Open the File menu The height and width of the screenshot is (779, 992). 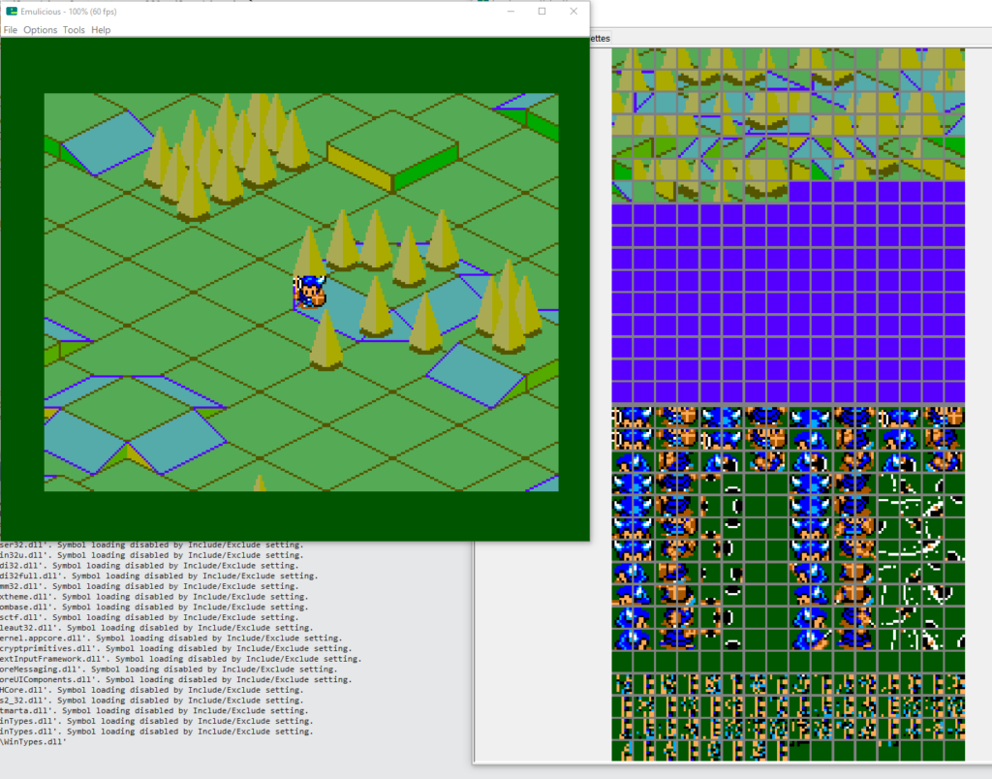coord(11,30)
